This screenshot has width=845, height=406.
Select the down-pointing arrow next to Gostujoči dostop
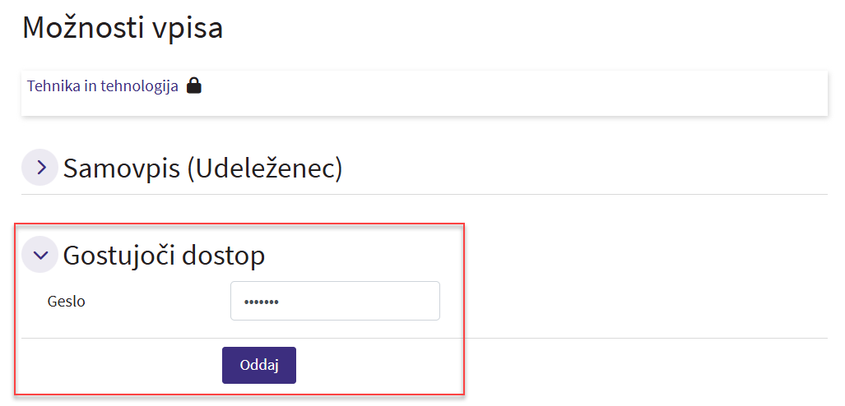click(39, 255)
